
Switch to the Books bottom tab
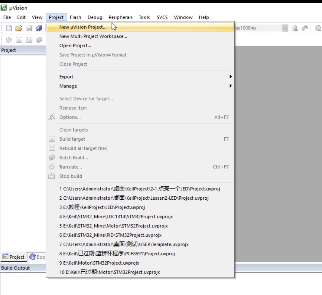tap(37, 257)
